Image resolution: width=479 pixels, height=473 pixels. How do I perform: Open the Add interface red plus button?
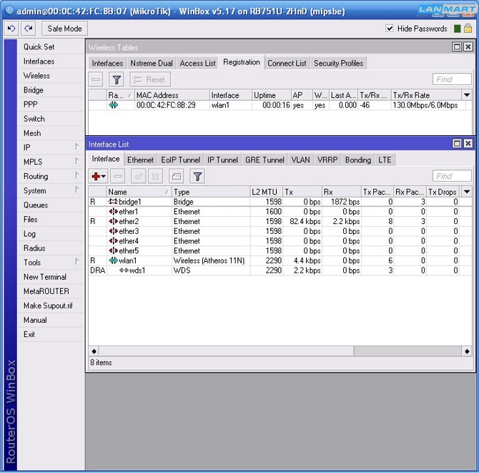point(99,177)
